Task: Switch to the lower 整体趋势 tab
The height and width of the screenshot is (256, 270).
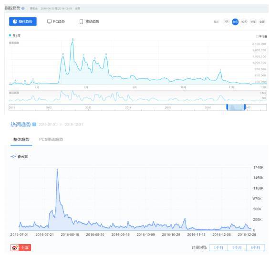Action: click(x=21, y=139)
